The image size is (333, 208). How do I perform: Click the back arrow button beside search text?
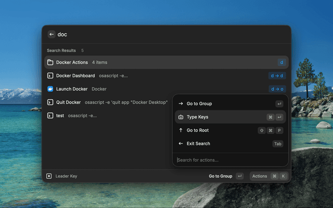[52, 34]
